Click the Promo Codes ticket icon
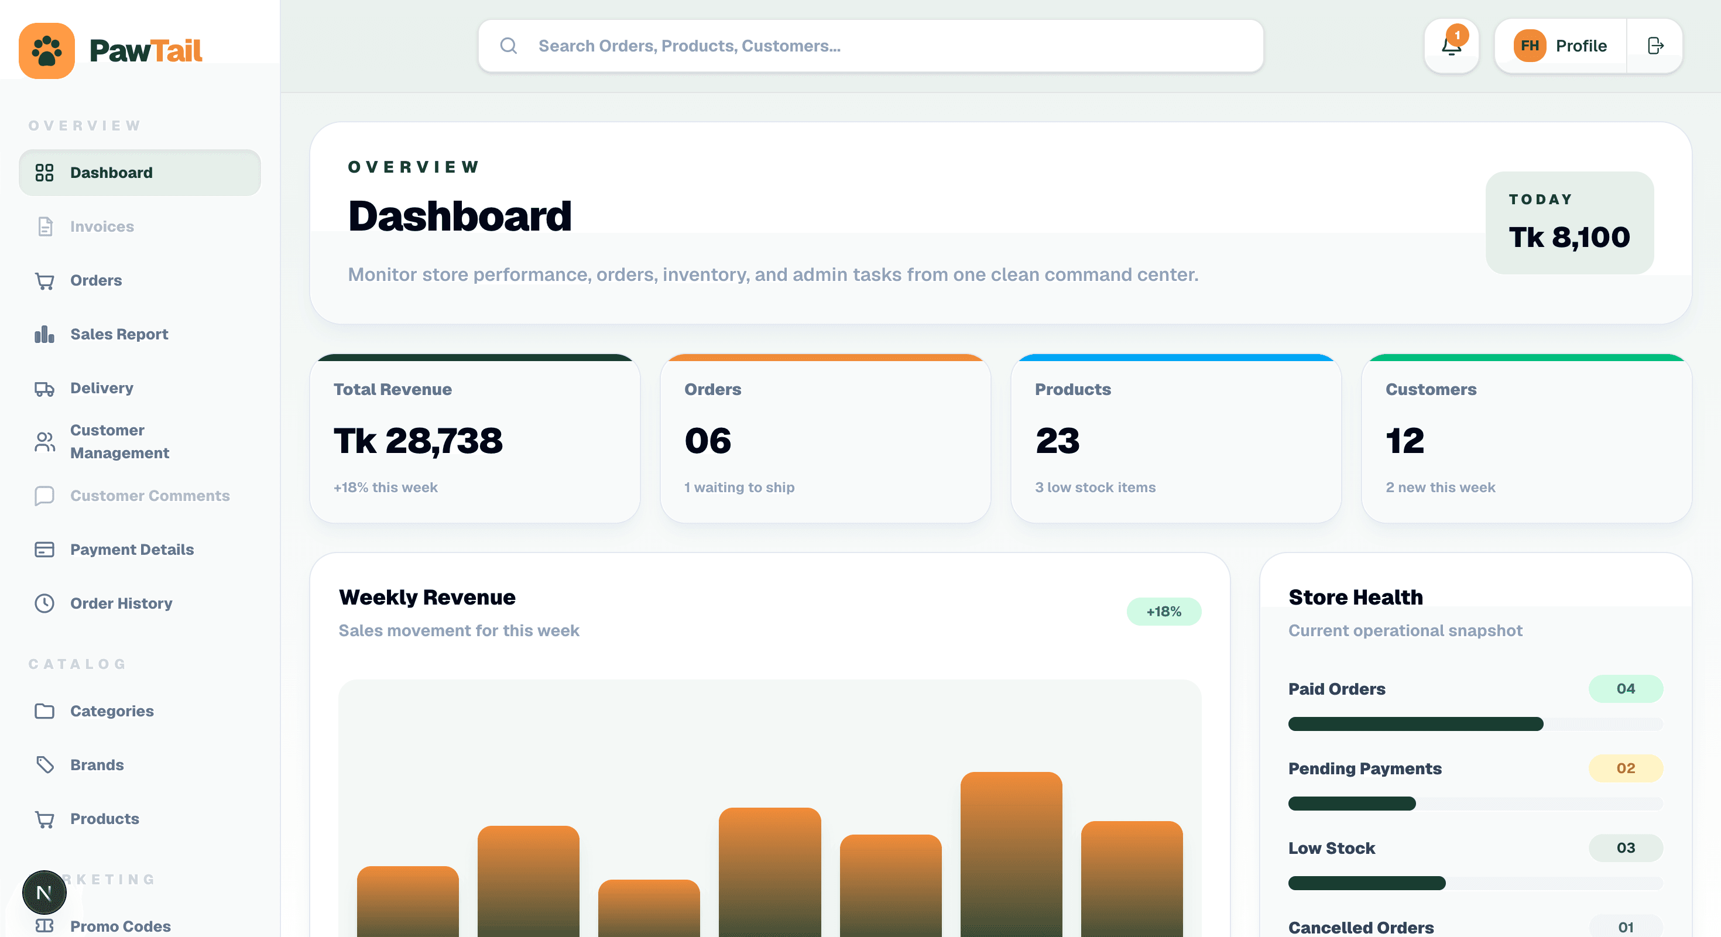 click(x=44, y=926)
